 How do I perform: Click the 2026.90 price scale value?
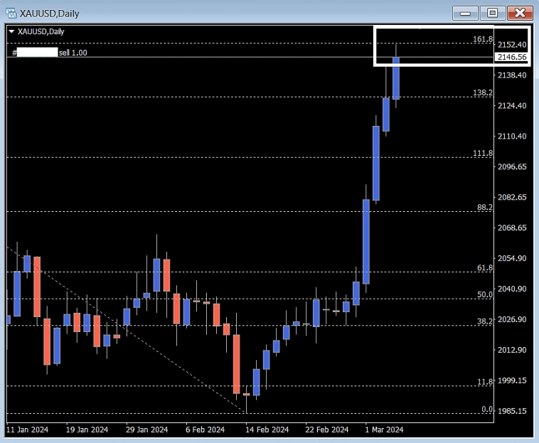[512, 319]
